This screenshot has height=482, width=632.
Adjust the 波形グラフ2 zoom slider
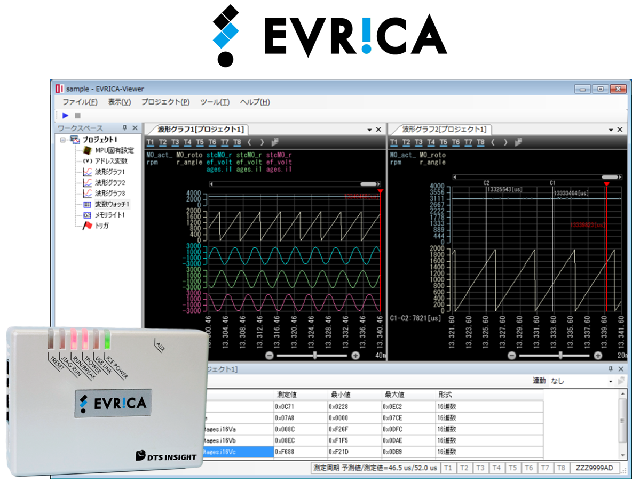point(560,356)
